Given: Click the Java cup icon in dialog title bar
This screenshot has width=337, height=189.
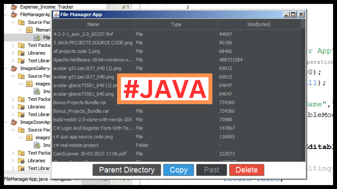Looking at the screenshot, I should click(56, 14).
